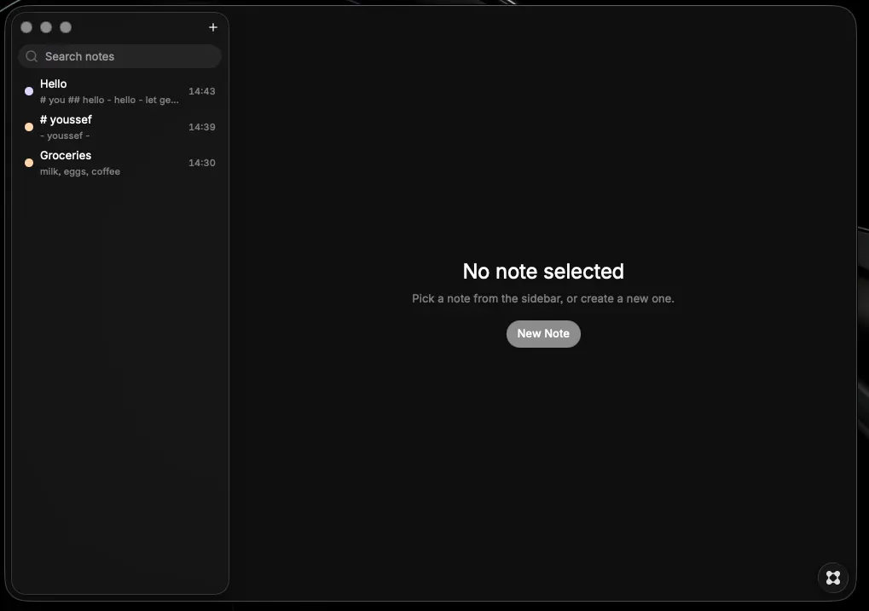Click the 14:39 timestamp

[202, 127]
